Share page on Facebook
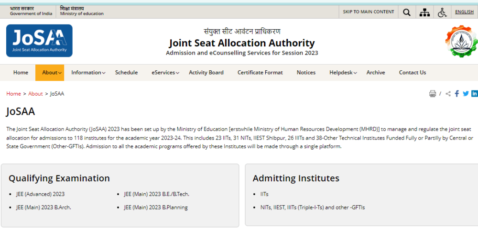This screenshot has height=230, width=478. coord(456,94)
